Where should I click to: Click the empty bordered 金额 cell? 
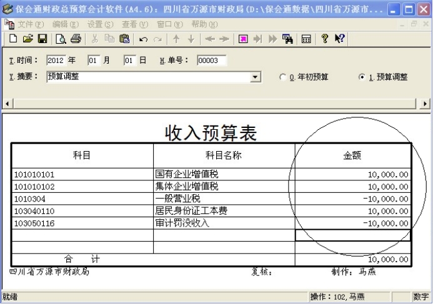tap(352, 235)
